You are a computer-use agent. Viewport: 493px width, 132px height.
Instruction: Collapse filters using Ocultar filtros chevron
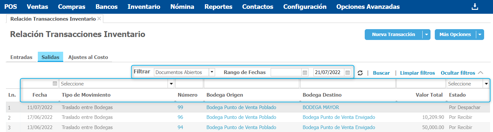pos(481,73)
